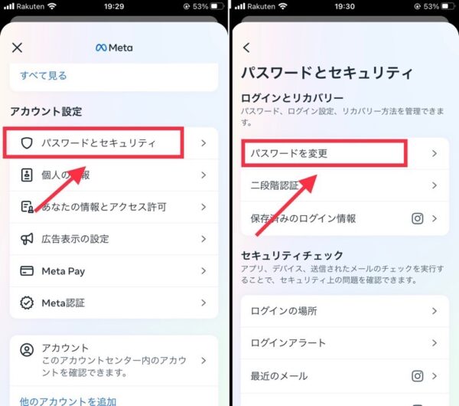Image resolution: width=459 pixels, height=406 pixels.
Task: Tap the document-lock icon for あなたの情報とアクセス許可
Action: (x=27, y=207)
